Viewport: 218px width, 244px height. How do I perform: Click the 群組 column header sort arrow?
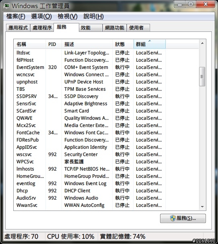150,41
